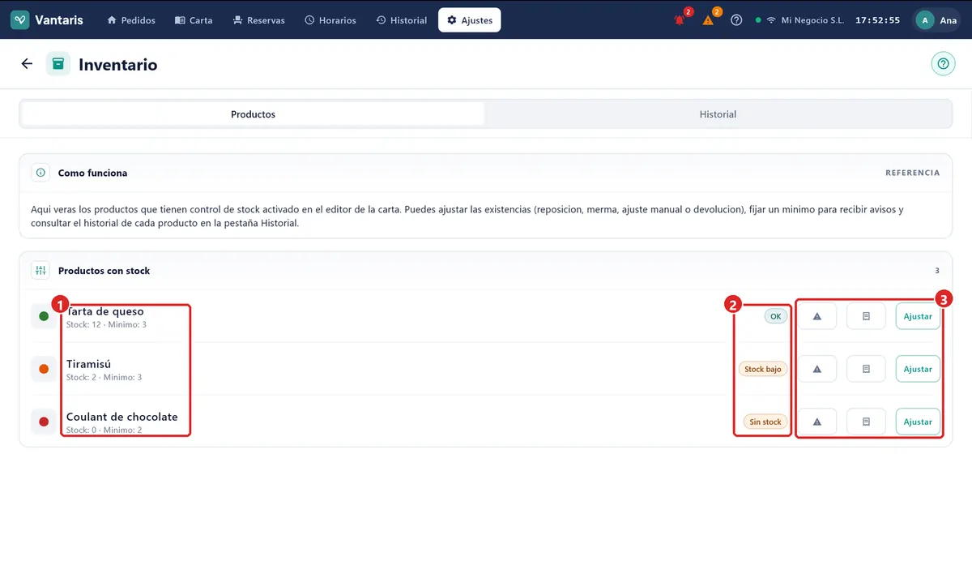Open the orange warning alerts icon

[708, 20]
